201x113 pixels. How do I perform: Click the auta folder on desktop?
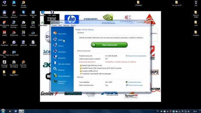(196, 23)
